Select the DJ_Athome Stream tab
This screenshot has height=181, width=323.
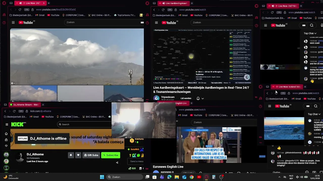(x=24, y=105)
